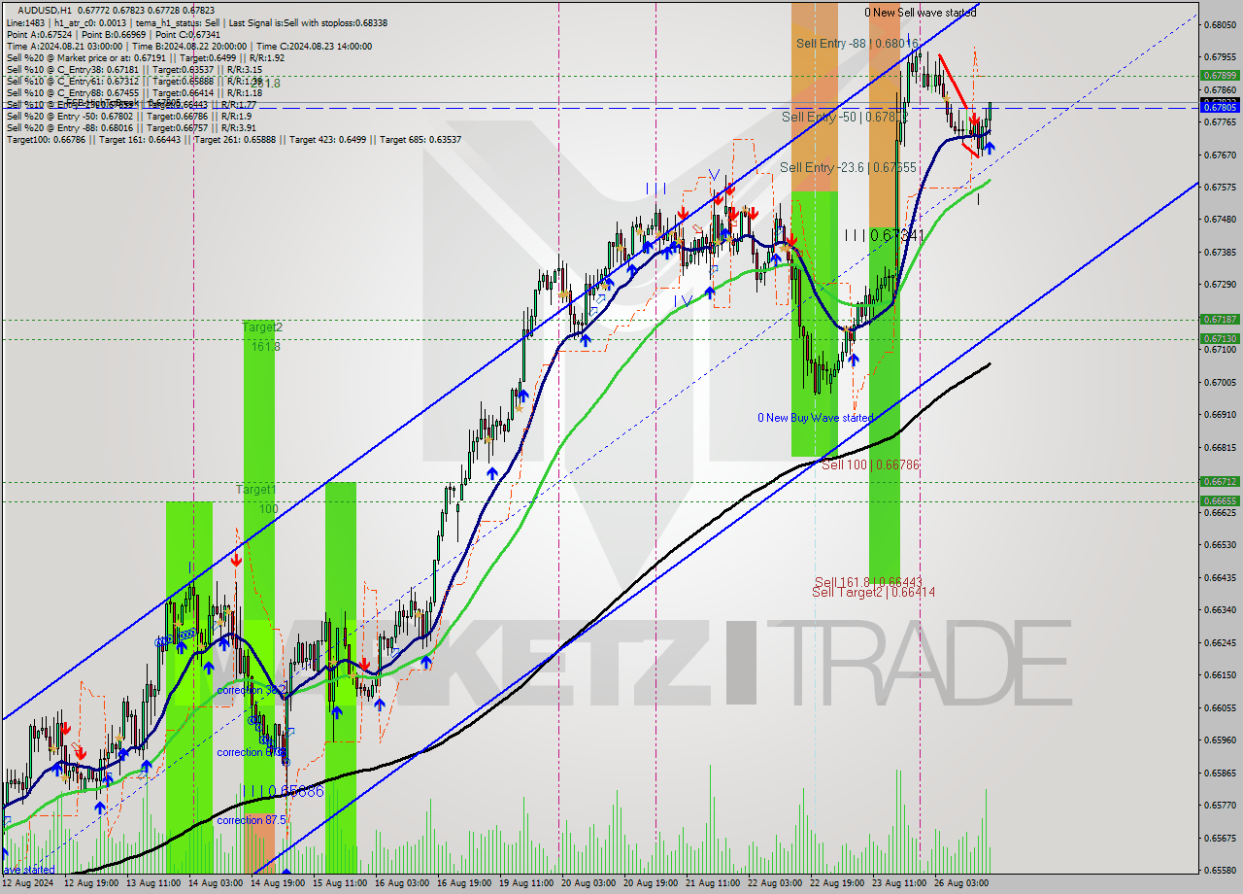The height and width of the screenshot is (894, 1243).
Task: Click the '16 Aug 19:00' time label
Action: pos(465,883)
